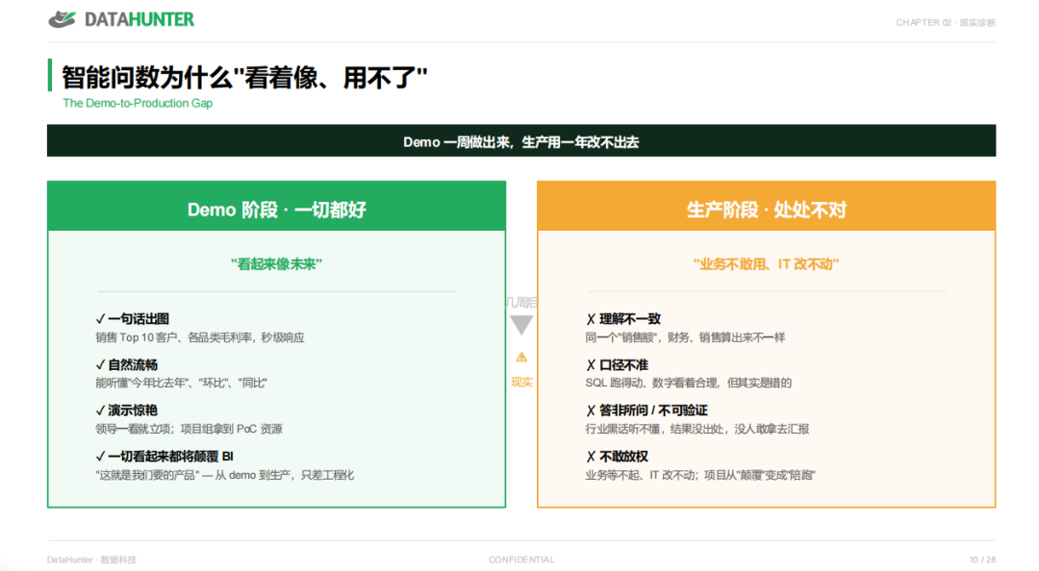Click the '✓ 一句话出图' heading

(133, 319)
